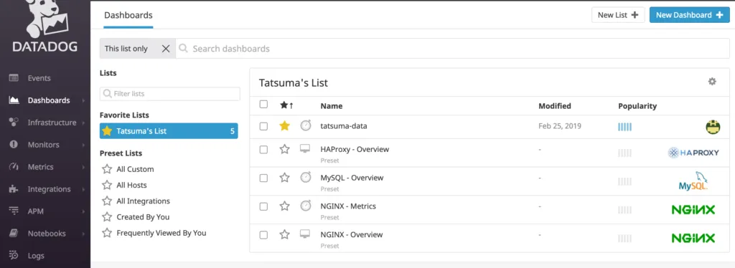Image resolution: width=735 pixels, height=268 pixels.
Task: Click the Monitors alert icon
Action: click(x=14, y=144)
